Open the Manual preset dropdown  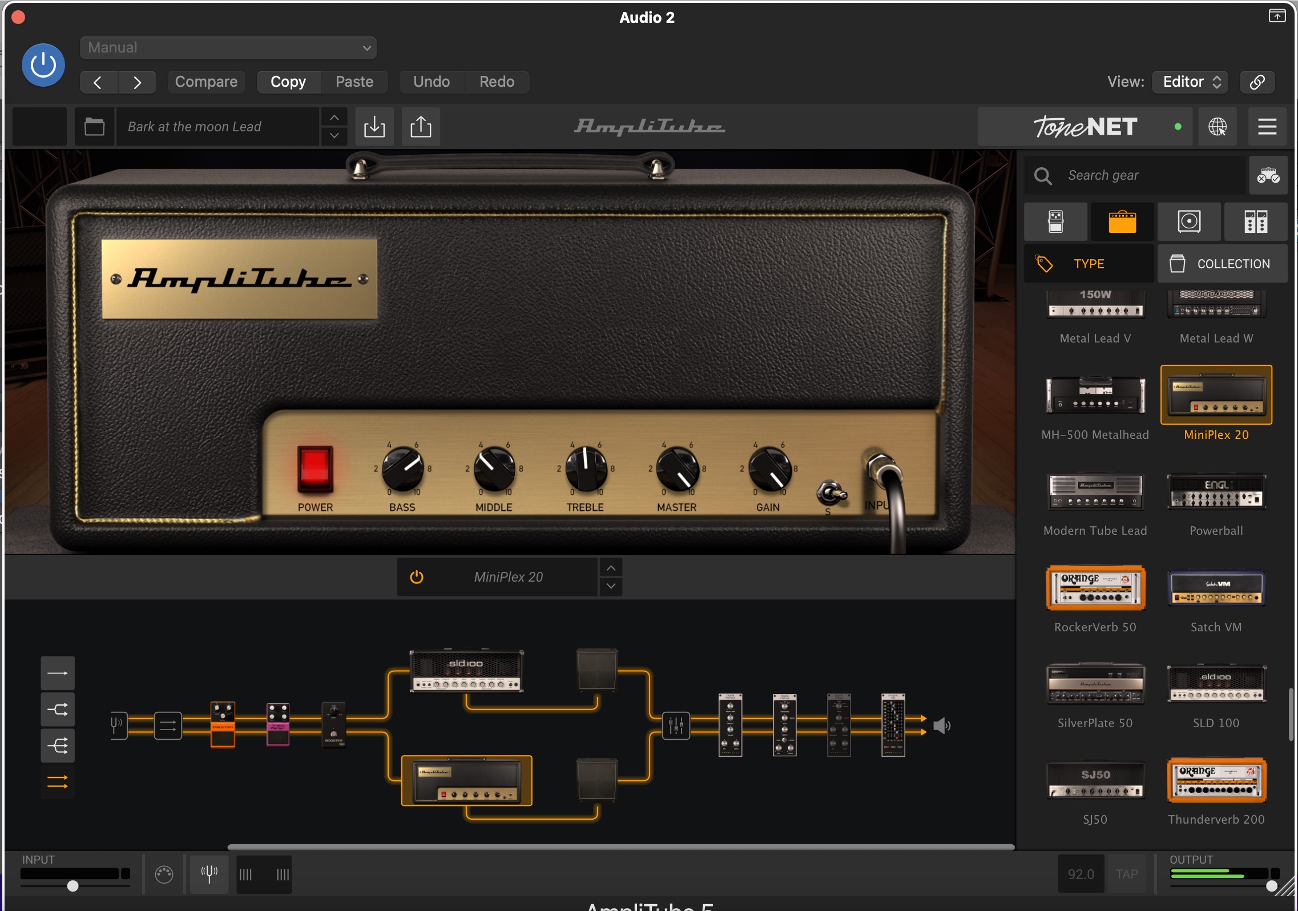pyautogui.click(x=228, y=48)
